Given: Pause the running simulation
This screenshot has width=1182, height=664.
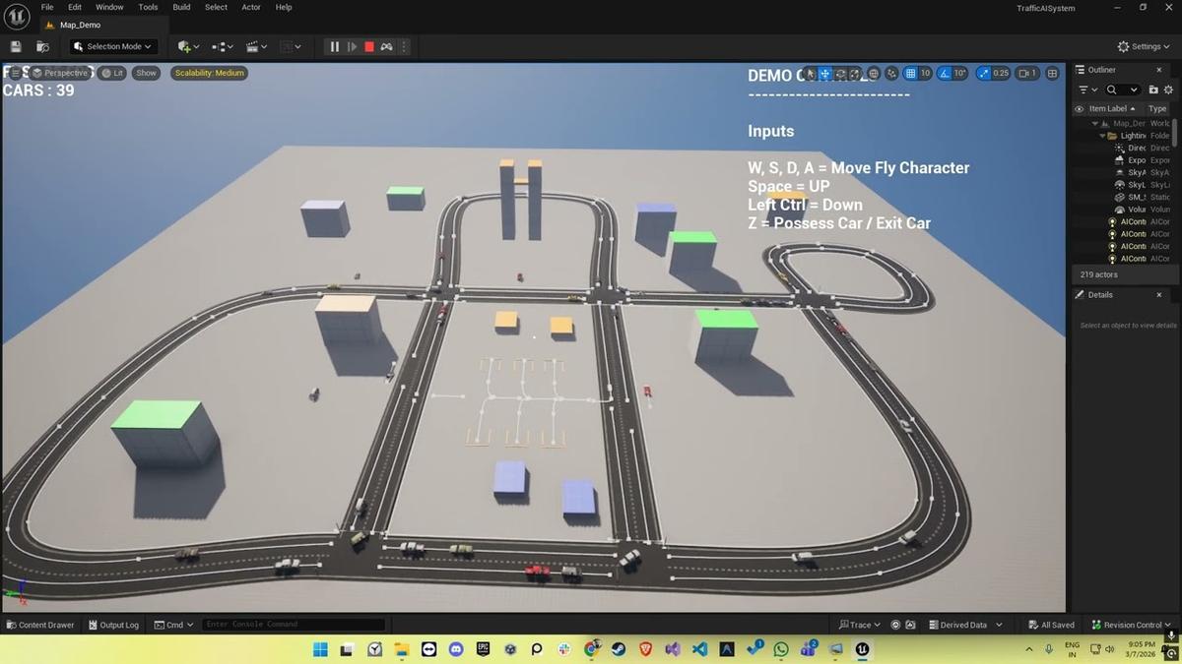Looking at the screenshot, I should 335,46.
